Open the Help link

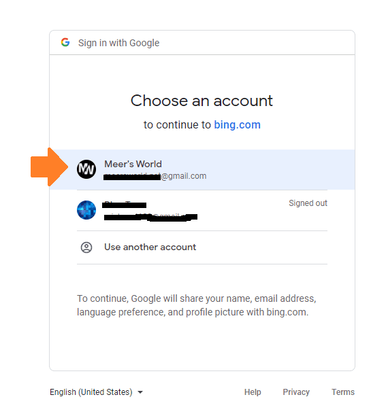point(253,392)
